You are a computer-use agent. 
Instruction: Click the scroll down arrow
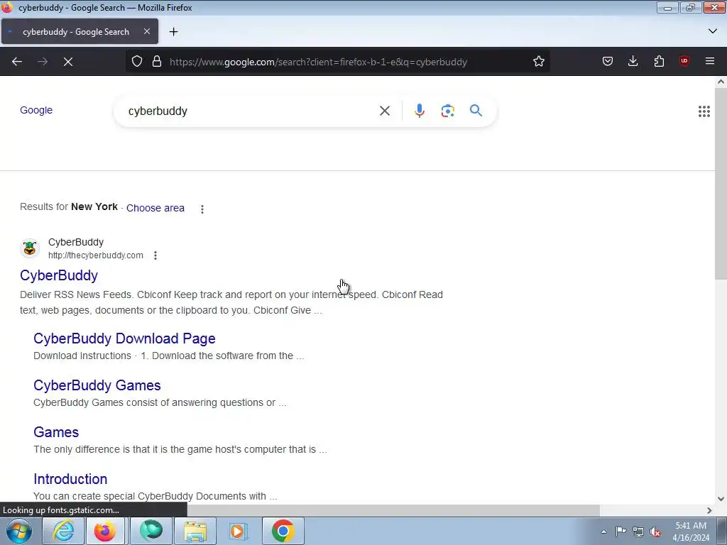pos(721,499)
